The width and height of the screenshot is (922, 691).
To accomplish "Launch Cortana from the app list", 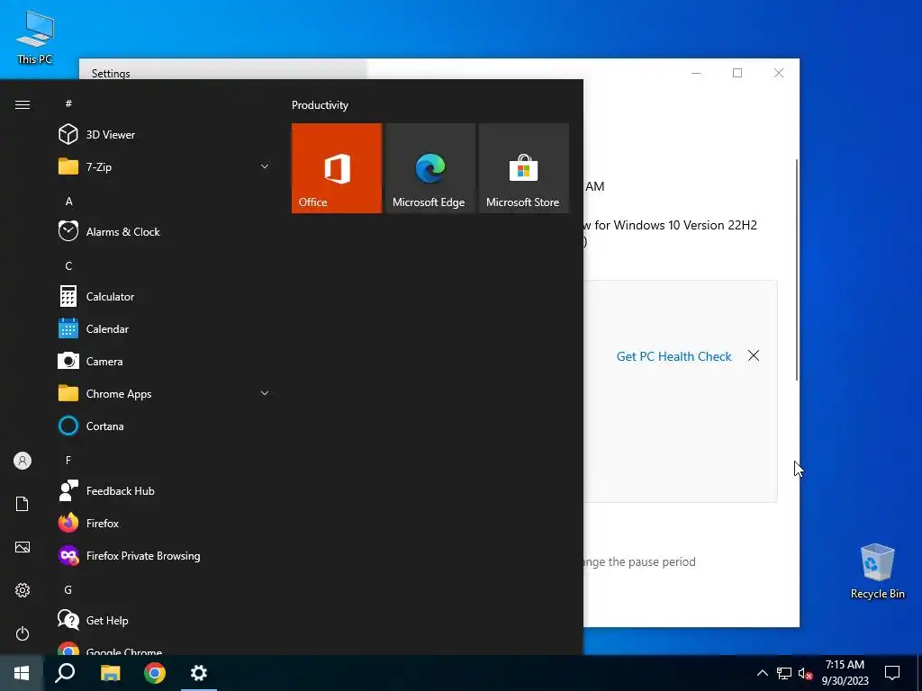I will (x=165, y=426).
